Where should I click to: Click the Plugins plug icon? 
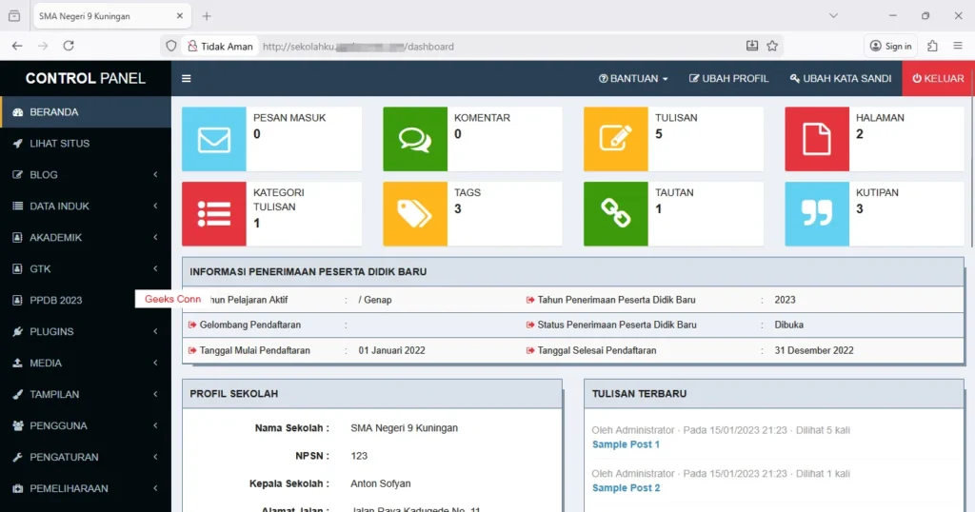(x=17, y=332)
